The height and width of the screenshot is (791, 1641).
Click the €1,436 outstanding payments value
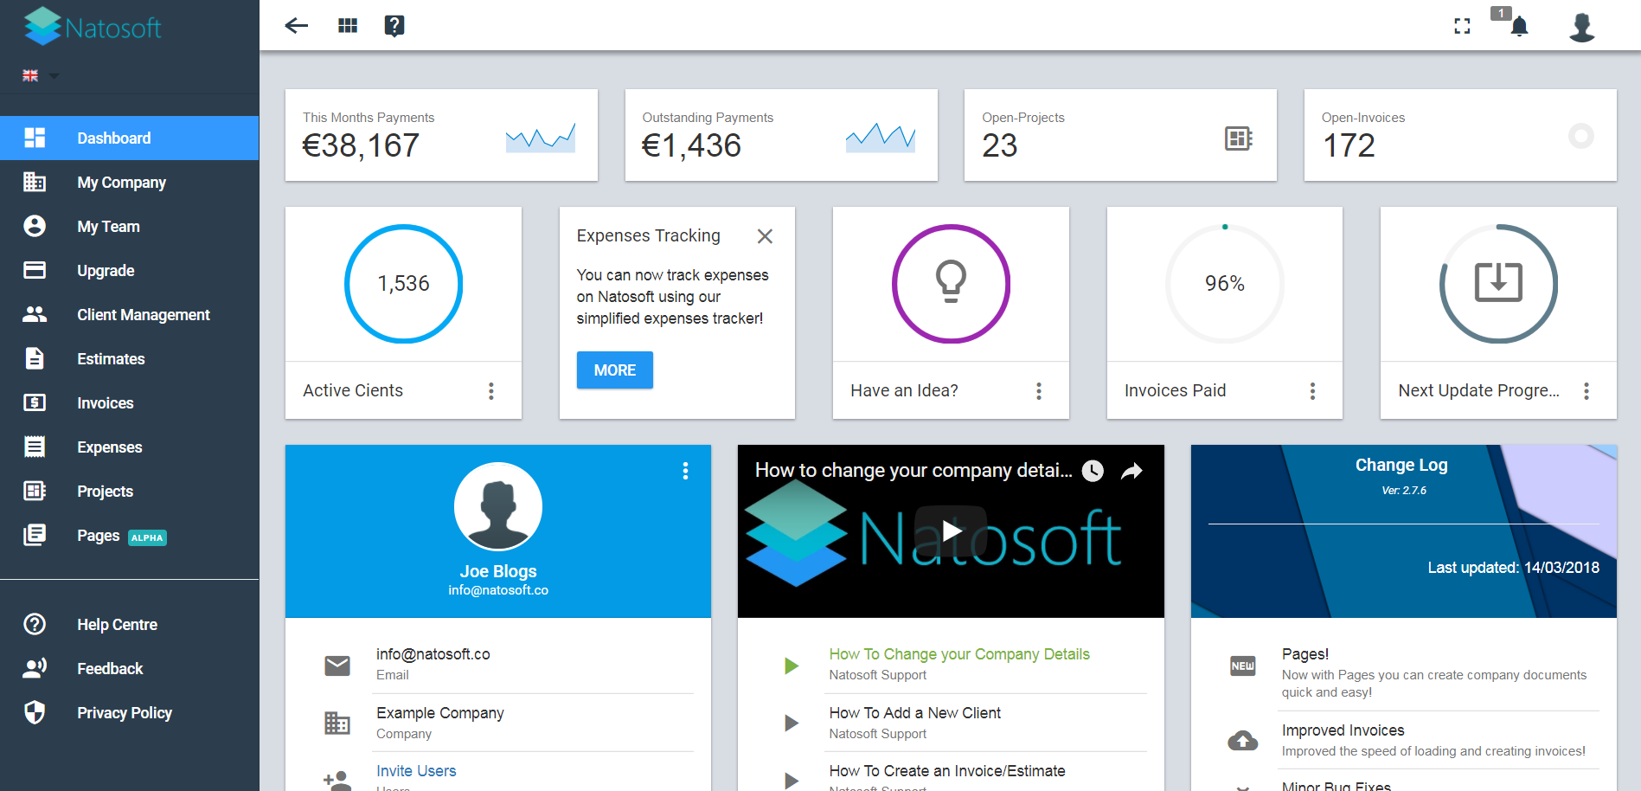691,145
